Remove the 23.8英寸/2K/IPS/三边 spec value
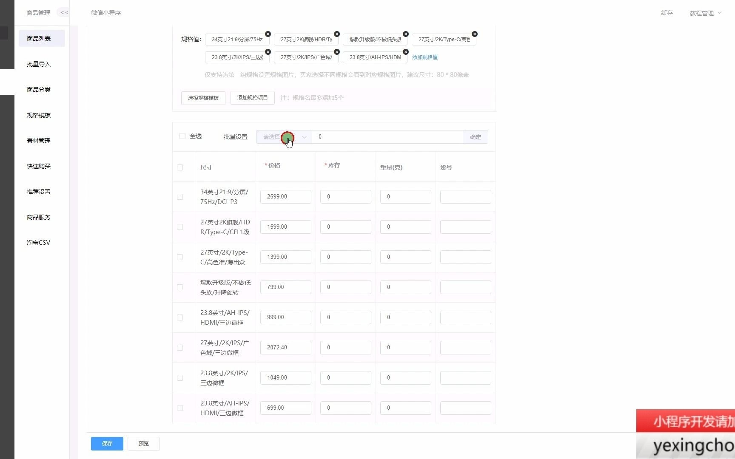735x459 pixels. [268, 51]
